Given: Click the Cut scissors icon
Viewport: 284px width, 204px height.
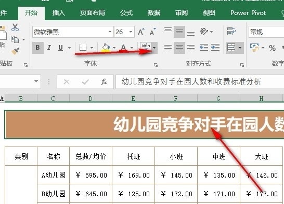Looking at the screenshot, I should tap(15, 27).
